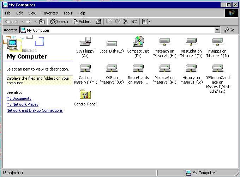Maximize the My Computer window
This screenshot has height=177, width=240.
tap(229, 5)
